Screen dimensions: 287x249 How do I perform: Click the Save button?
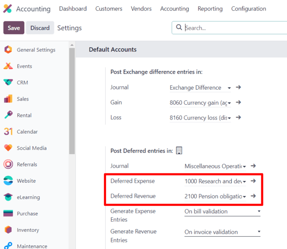(14, 28)
